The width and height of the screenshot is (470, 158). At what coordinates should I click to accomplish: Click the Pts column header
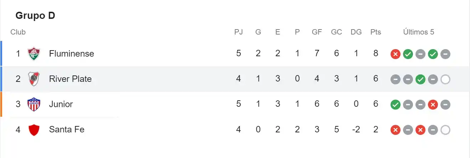[x=376, y=32]
